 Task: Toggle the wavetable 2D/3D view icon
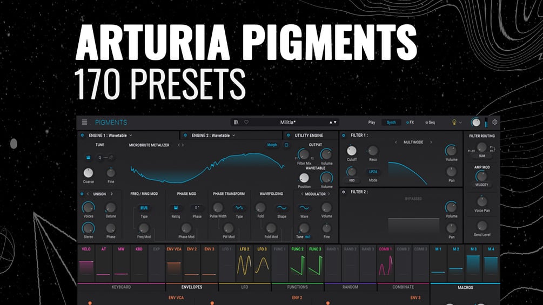286,145
